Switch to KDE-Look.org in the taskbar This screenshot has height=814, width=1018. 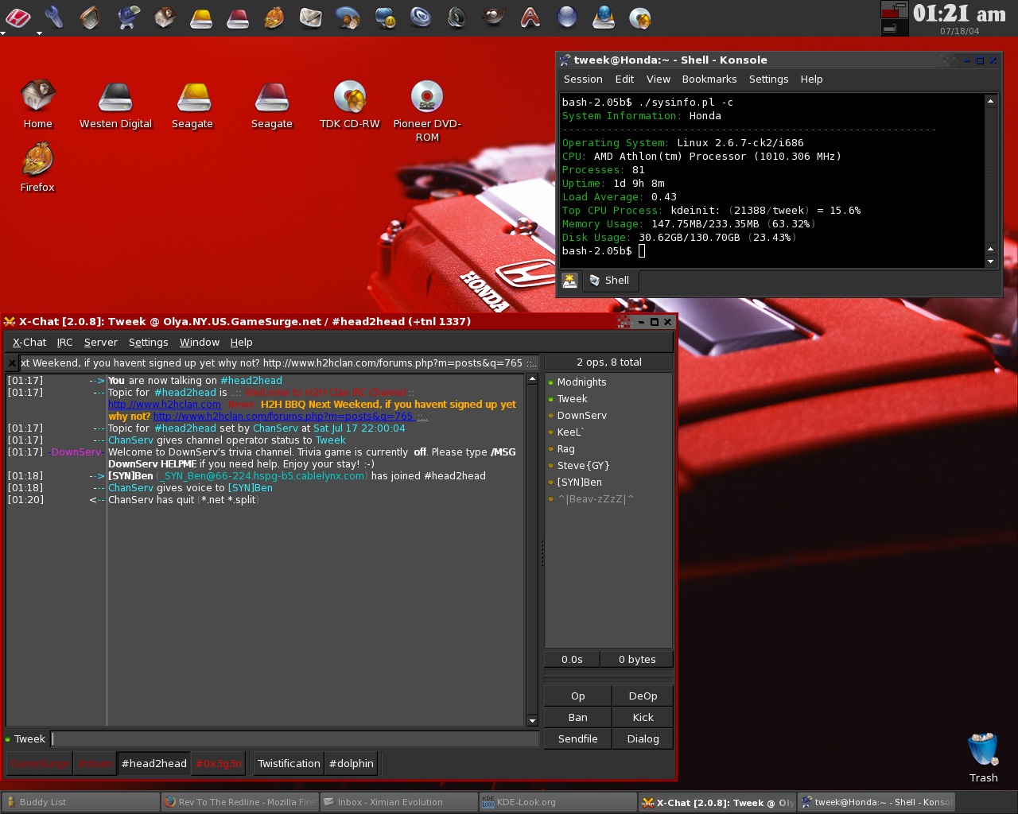click(x=558, y=802)
